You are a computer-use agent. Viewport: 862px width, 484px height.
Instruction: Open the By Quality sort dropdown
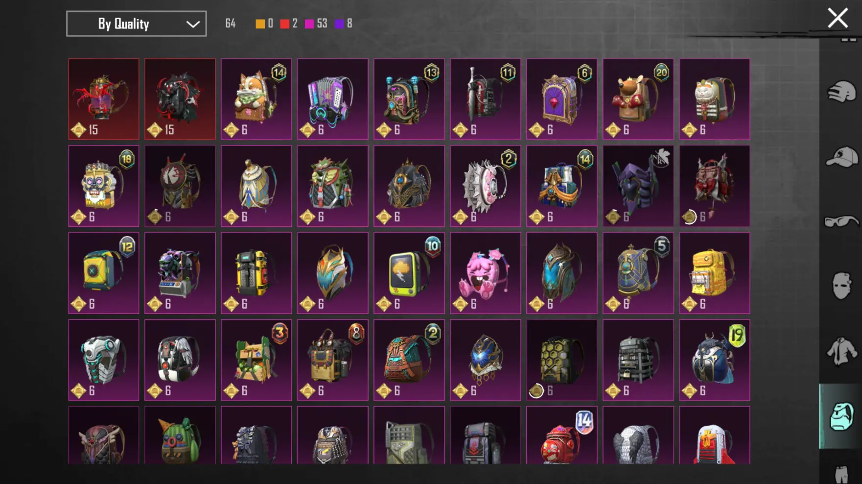[136, 24]
